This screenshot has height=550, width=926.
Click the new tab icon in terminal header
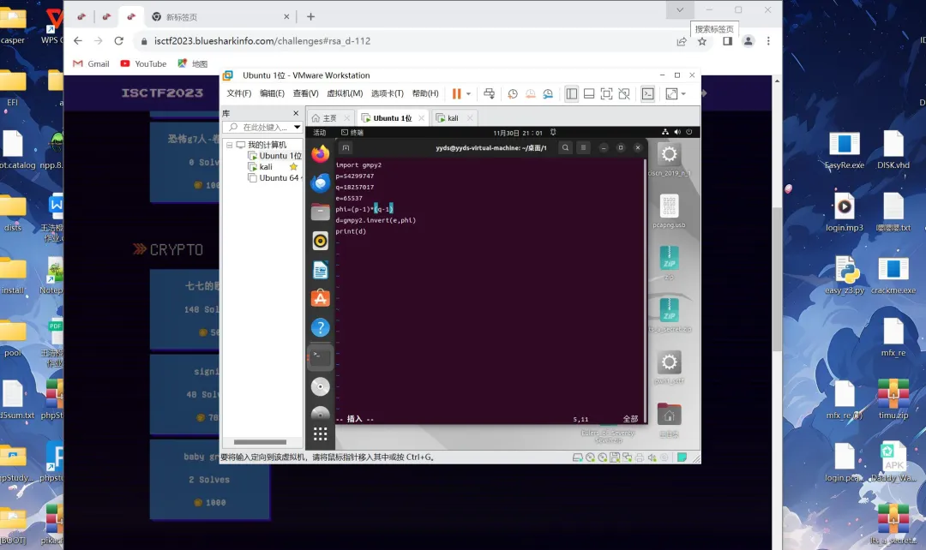click(346, 147)
